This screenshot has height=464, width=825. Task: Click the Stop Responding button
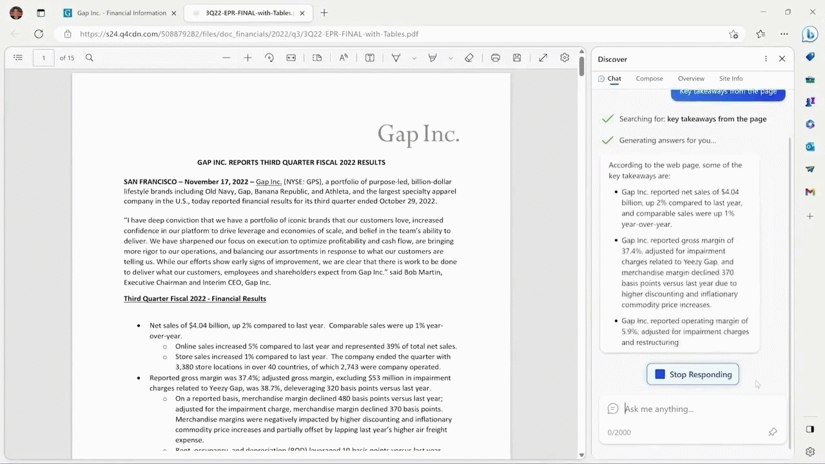click(x=692, y=374)
